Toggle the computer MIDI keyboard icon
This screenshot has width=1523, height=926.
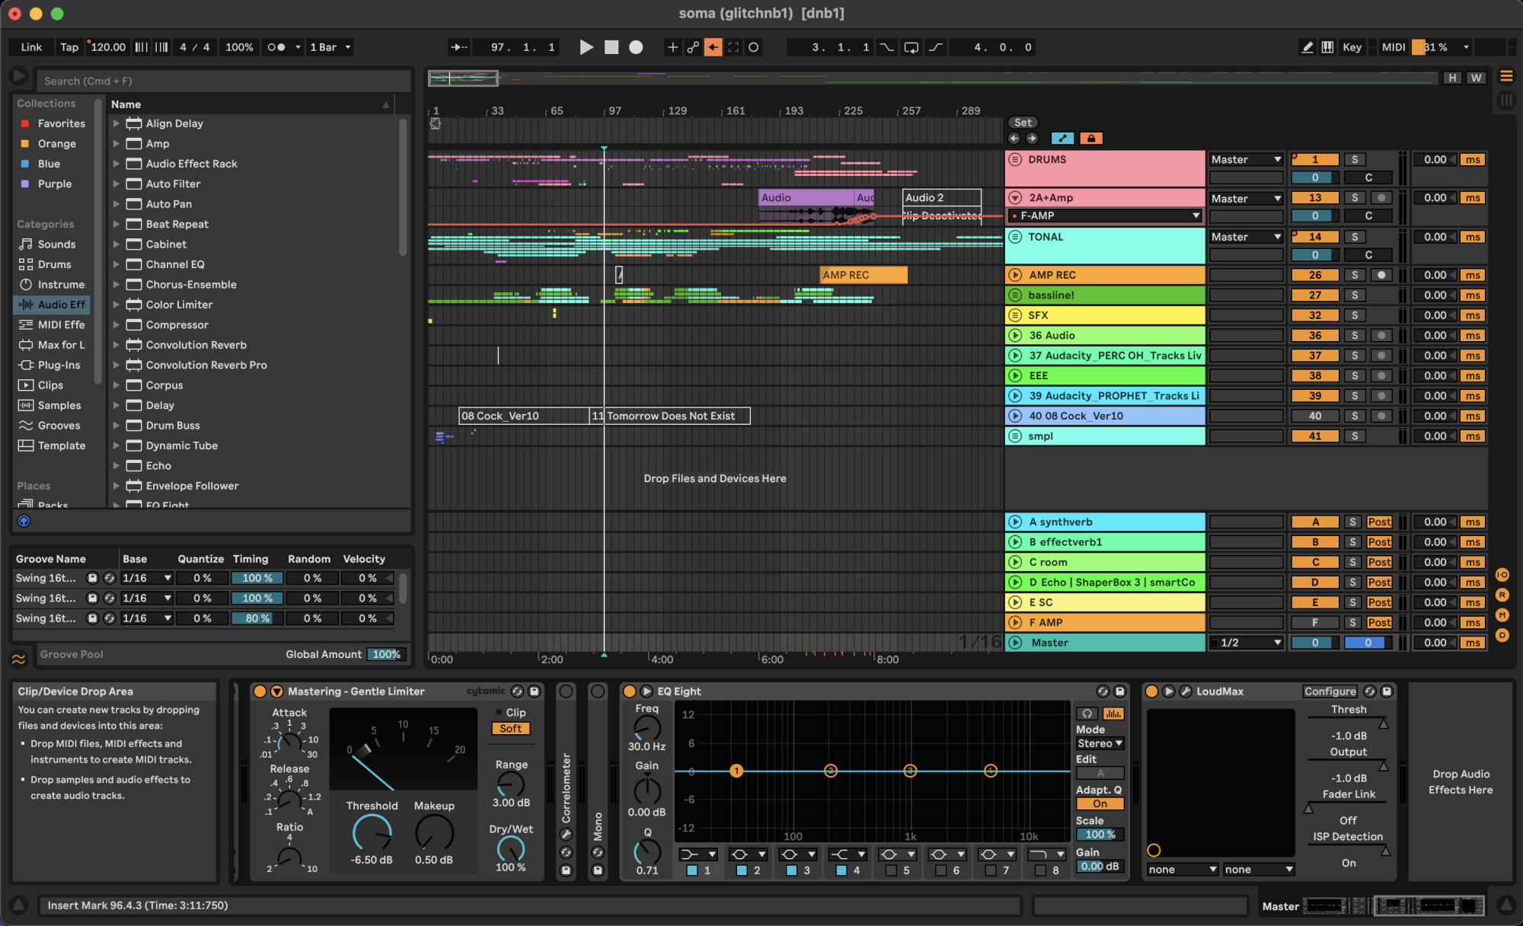point(1327,47)
